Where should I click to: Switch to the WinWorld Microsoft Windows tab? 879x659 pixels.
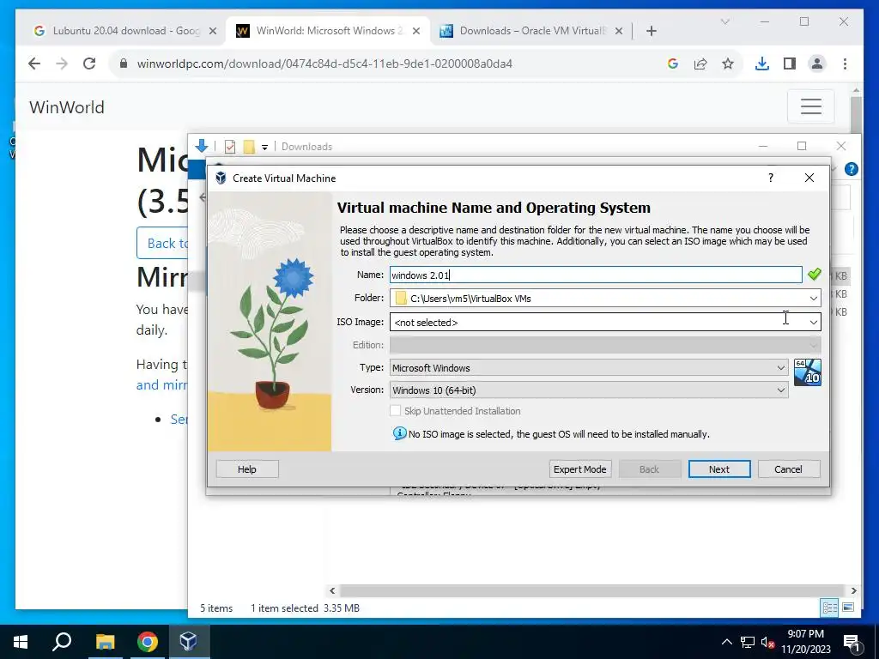click(328, 31)
